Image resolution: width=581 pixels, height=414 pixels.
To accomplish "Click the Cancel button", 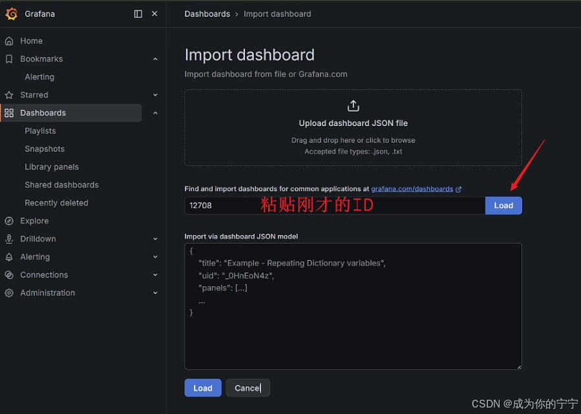I will tap(248, 388).
